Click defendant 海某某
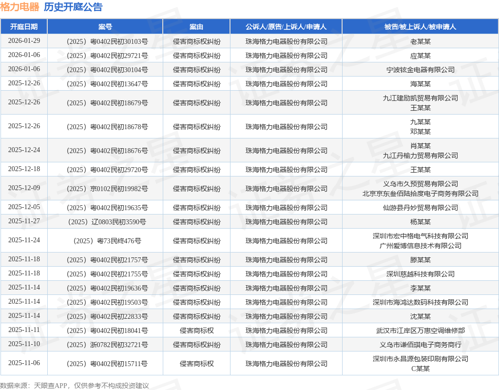Viewport: 499px width, 390px height. (420, 84)
